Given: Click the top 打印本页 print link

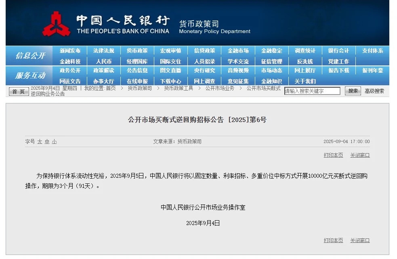Looking at the screenshot, I should pyautogui.click(x=333, y=155).
